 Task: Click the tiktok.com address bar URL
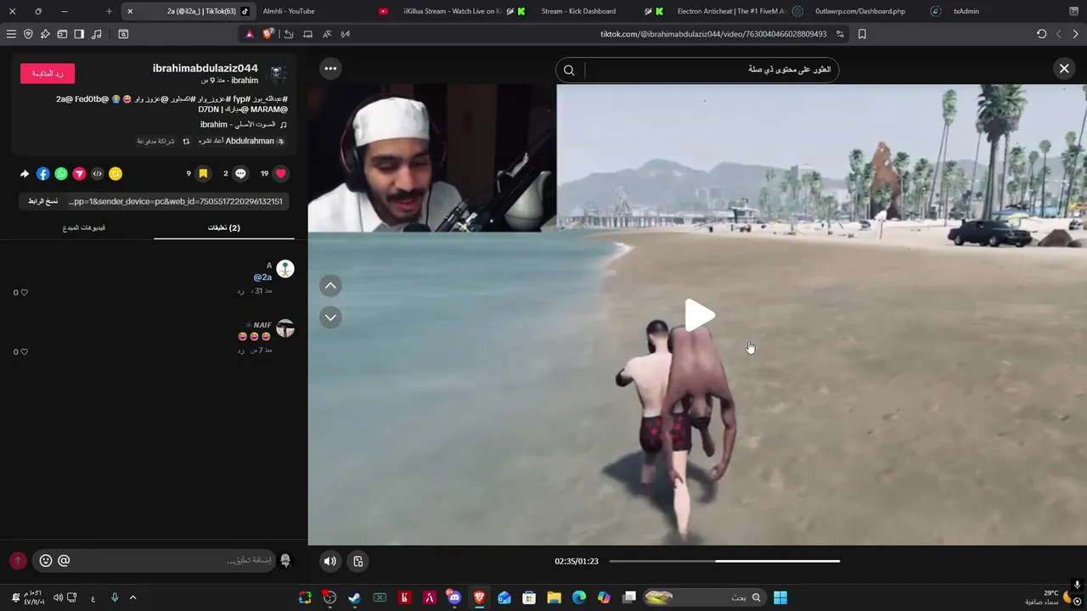click(713, 34)
